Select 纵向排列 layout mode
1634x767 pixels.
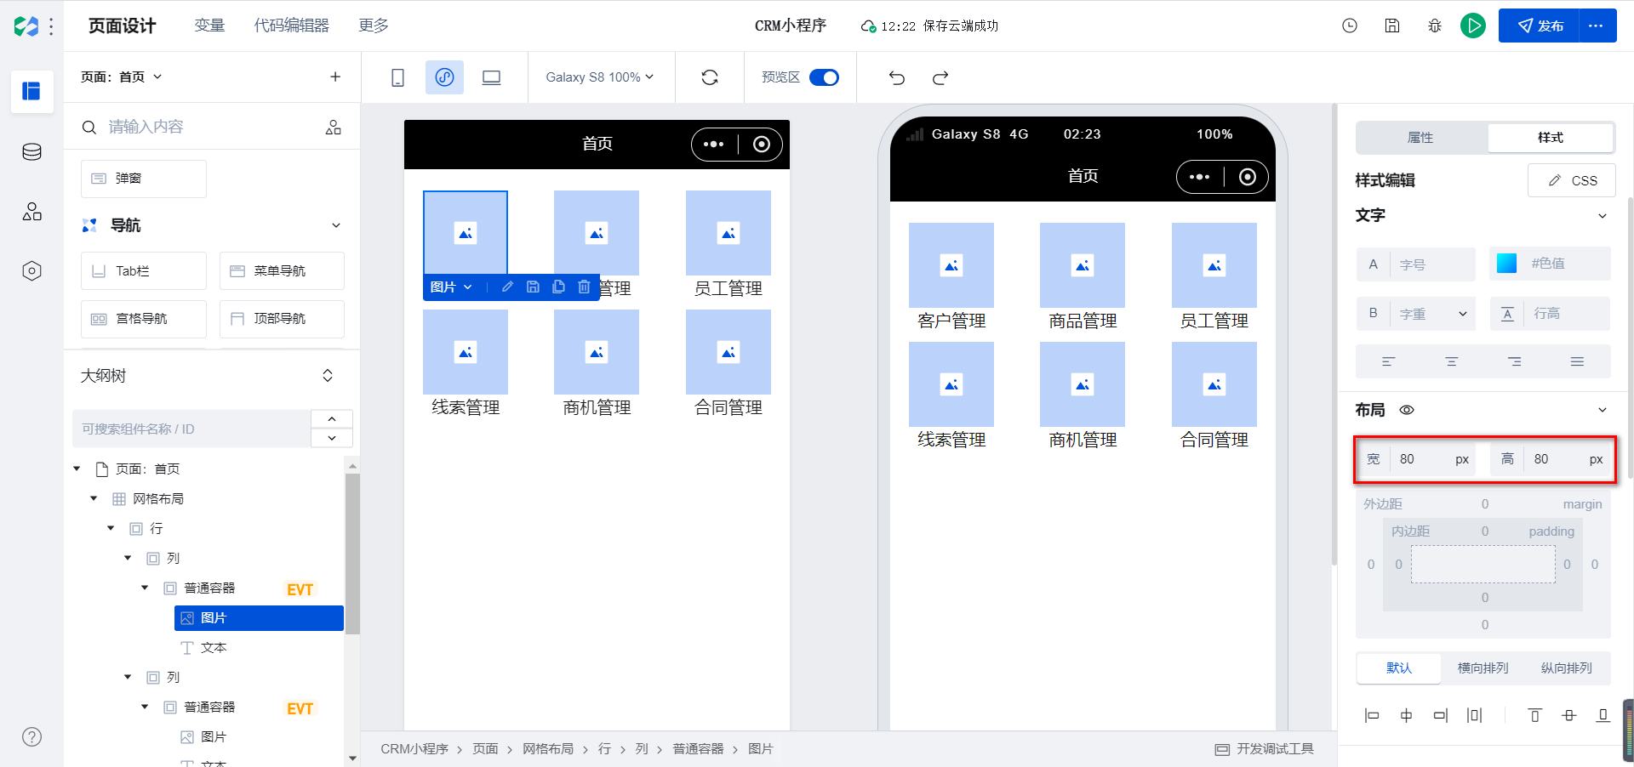coord(1566,668)
